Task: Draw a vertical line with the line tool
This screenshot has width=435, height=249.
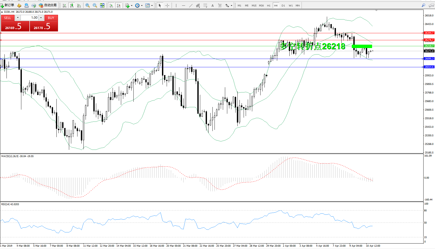Action: point(176,5)
